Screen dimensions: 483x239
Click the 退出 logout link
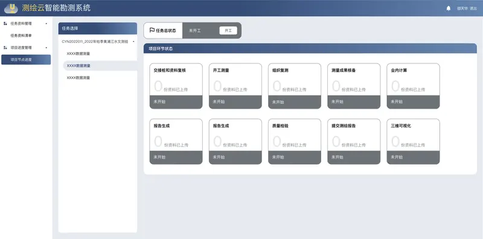tap(473, 8)
